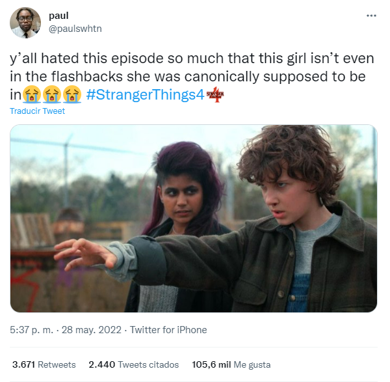Screen dimensions: 390x382
Task: Click the 28 may. 2022 date
Action: [x=92, y=330]
